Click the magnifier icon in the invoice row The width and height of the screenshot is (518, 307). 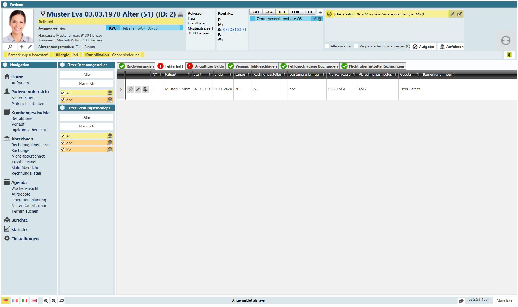131,89
